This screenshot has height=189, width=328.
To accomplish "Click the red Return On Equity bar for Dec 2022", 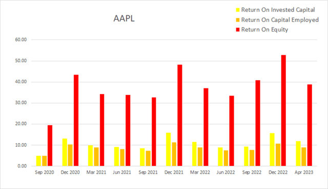I will coord(283,110).
